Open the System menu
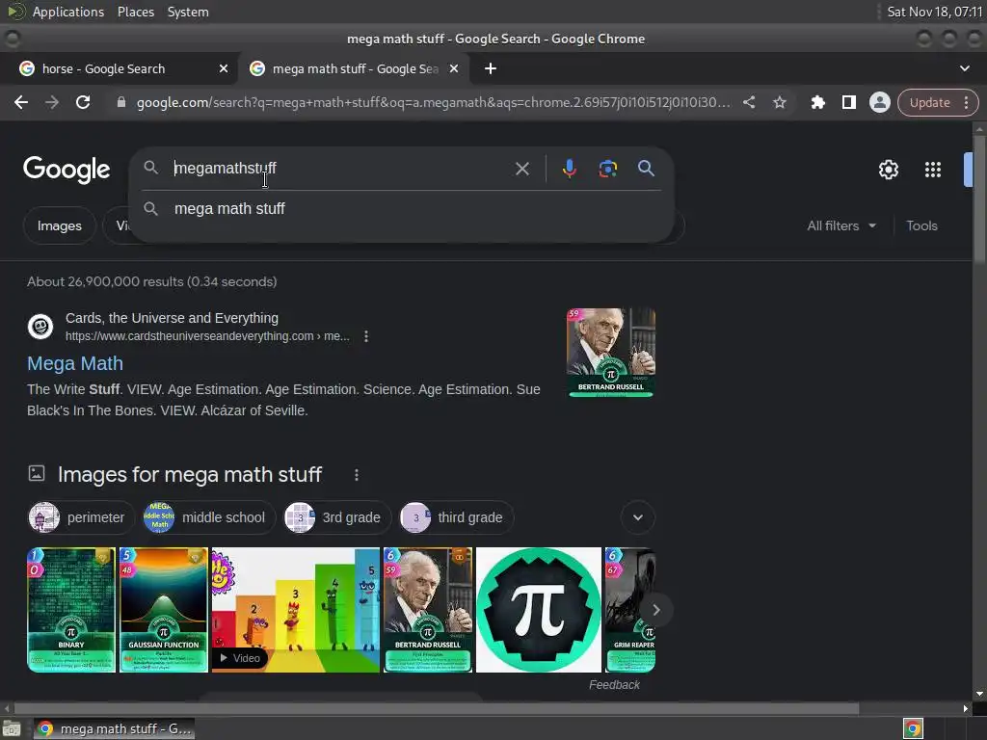 pyautogui.click(x=188, y=12)
